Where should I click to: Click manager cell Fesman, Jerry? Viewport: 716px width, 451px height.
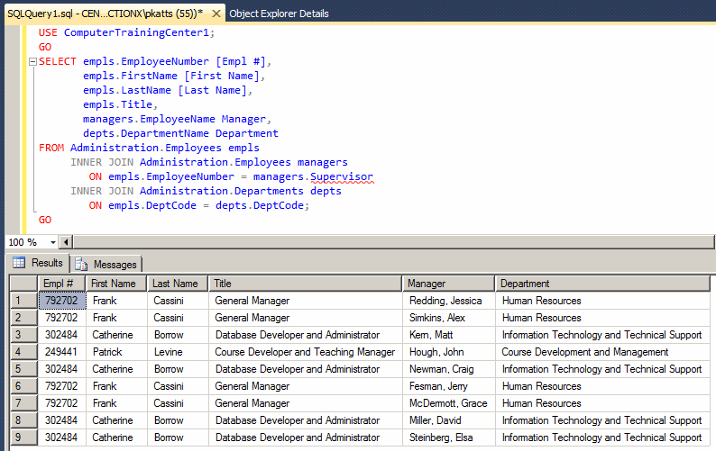(449, 386)
